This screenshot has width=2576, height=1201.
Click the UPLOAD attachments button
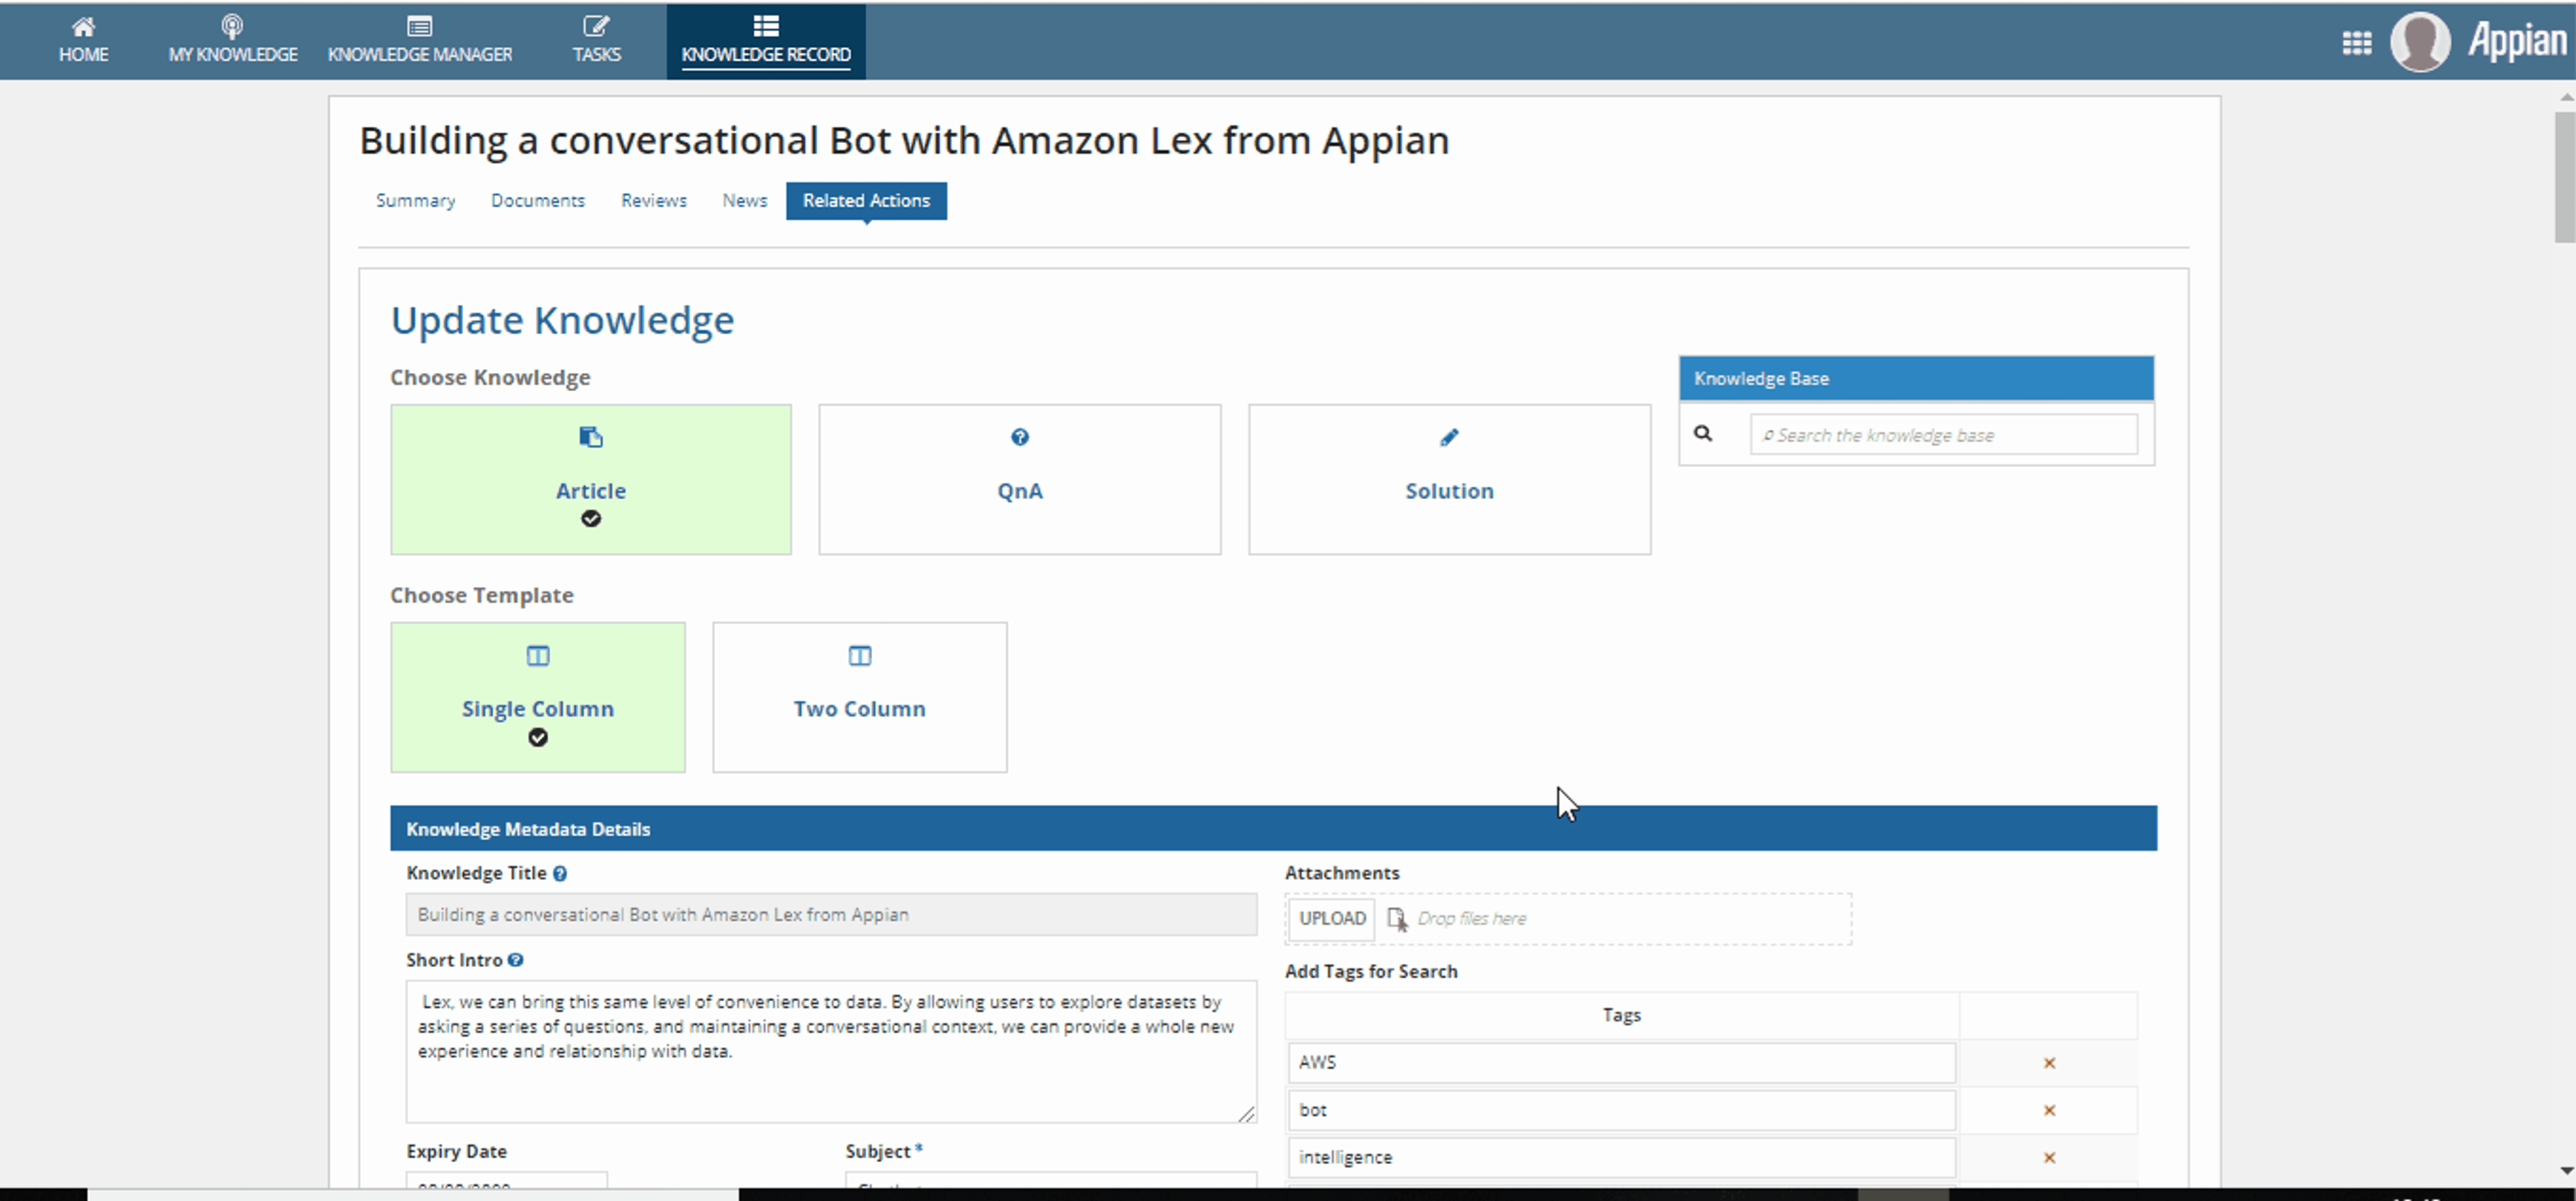click(x=1332, y=918)
